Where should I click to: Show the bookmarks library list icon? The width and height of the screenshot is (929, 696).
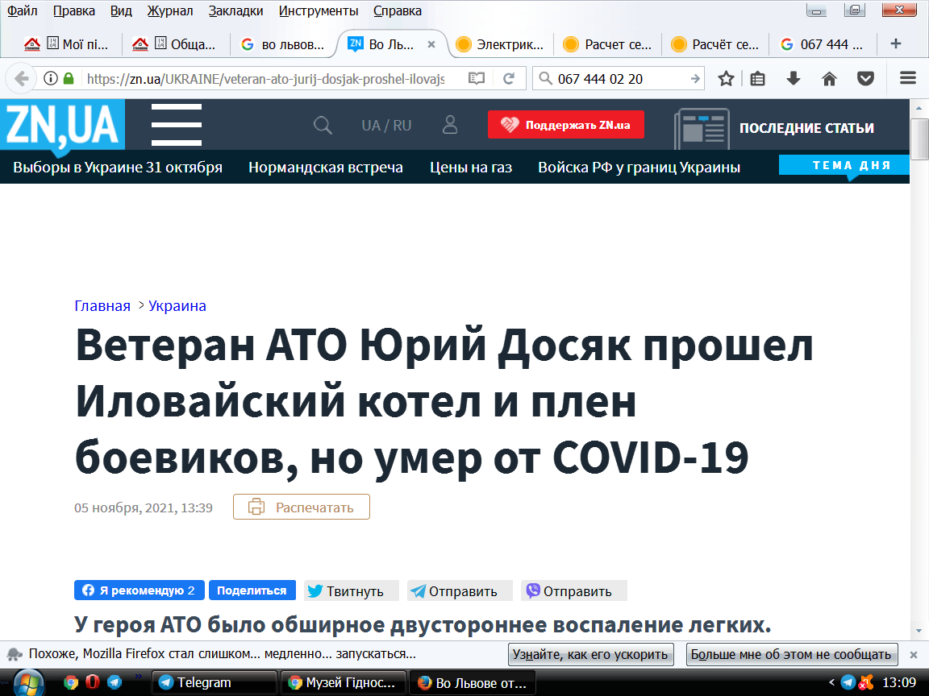point(757,79)
